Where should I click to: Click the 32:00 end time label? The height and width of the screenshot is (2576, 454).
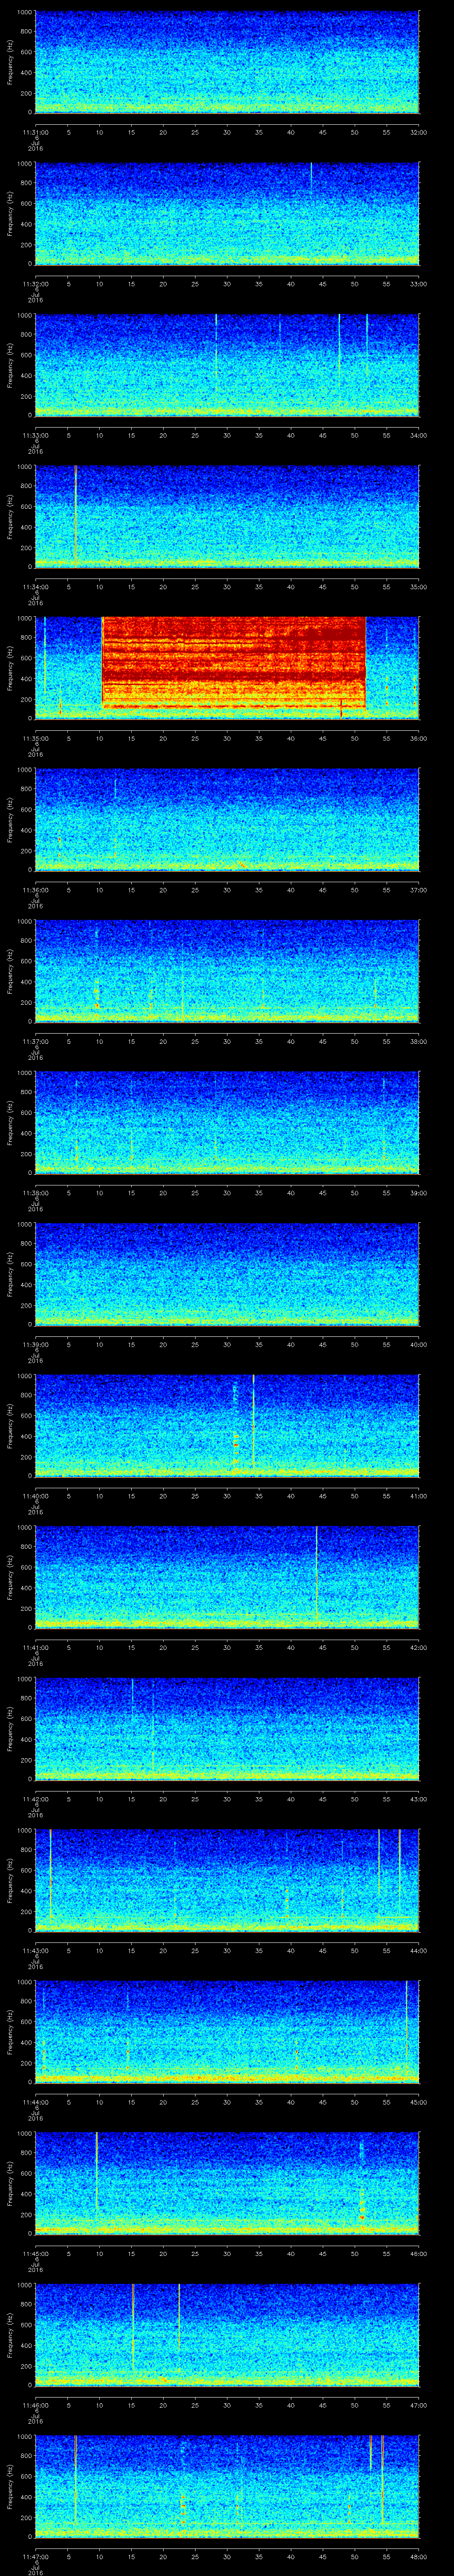coord(418,132)
